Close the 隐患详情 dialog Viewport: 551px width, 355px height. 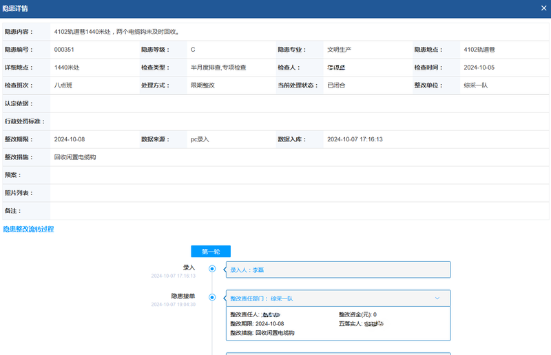(x=543, y=8)
